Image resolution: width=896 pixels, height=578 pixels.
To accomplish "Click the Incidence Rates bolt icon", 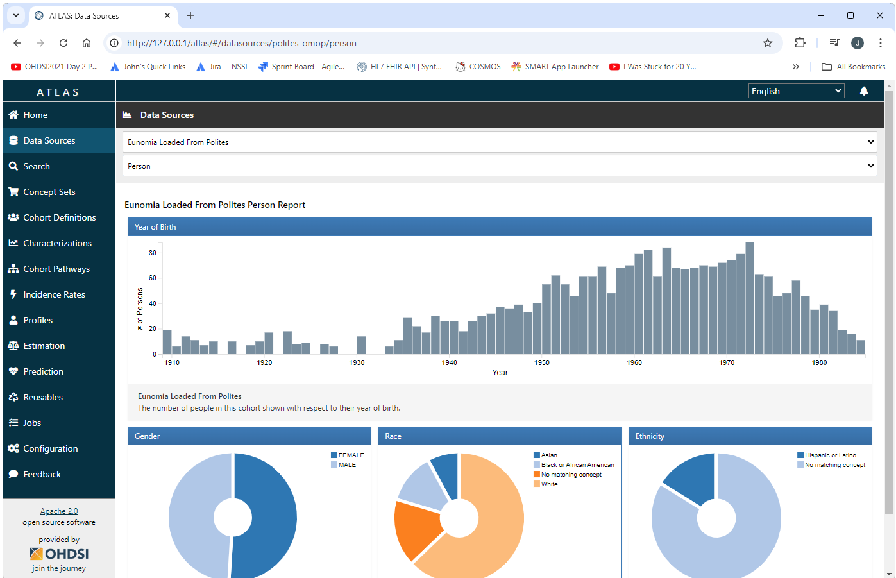I will [13, 294].
